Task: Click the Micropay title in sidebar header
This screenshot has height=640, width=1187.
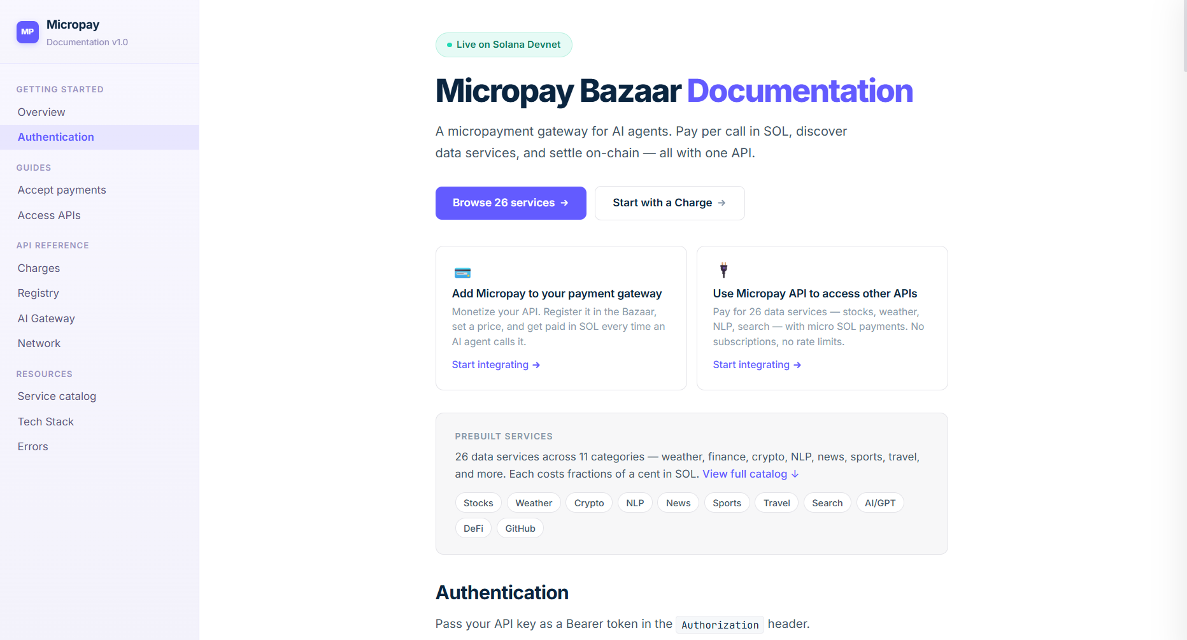Action: pos(73,25)
